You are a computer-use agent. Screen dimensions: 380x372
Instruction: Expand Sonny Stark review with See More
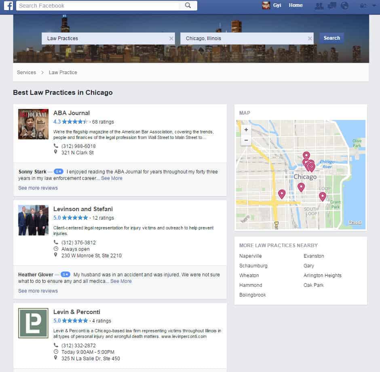click(112, 178)
